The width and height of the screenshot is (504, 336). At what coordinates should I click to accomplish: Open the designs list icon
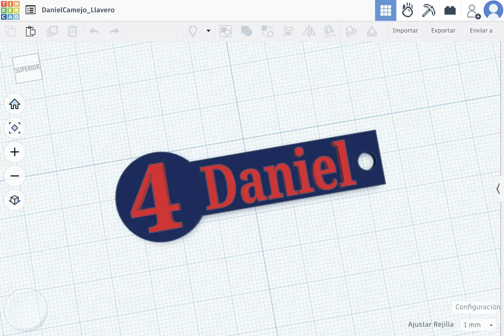point(31,10)
